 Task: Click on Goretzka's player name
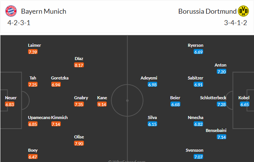pos(60,78)
